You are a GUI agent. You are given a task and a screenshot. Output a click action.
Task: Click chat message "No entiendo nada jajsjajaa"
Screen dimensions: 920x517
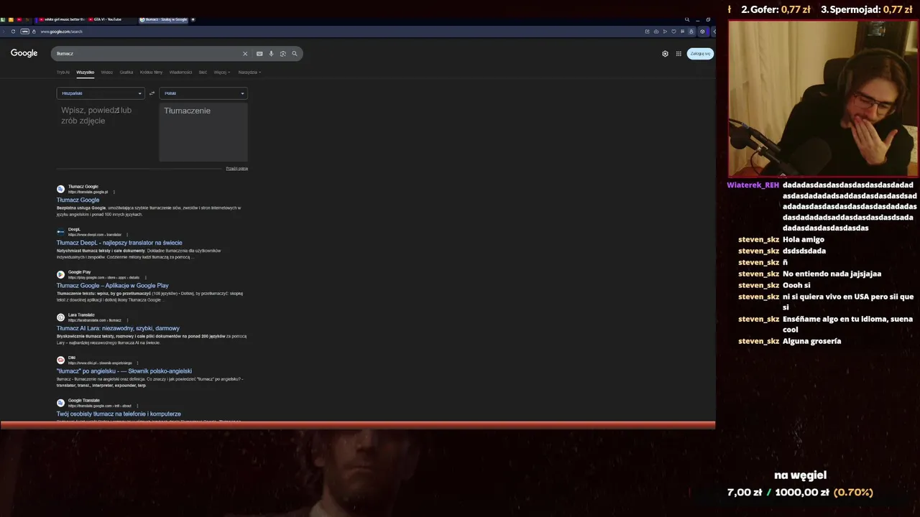coord(832,274)
